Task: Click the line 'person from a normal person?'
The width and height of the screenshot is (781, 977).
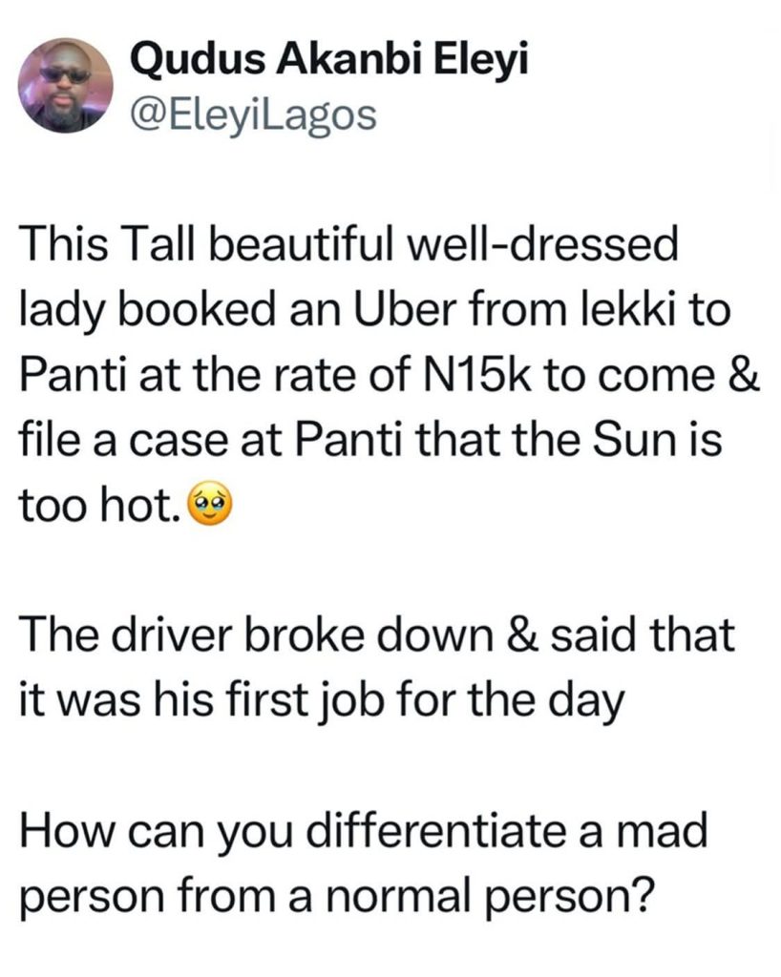Action: click(x=337, y=897)
